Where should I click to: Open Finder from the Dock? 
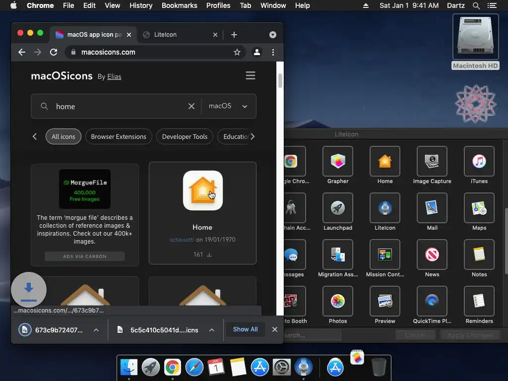point(129,368)
